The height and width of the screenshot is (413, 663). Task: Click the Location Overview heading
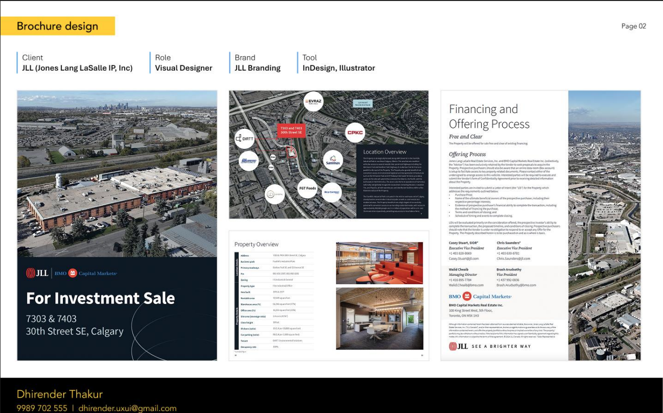coord(385,152)
